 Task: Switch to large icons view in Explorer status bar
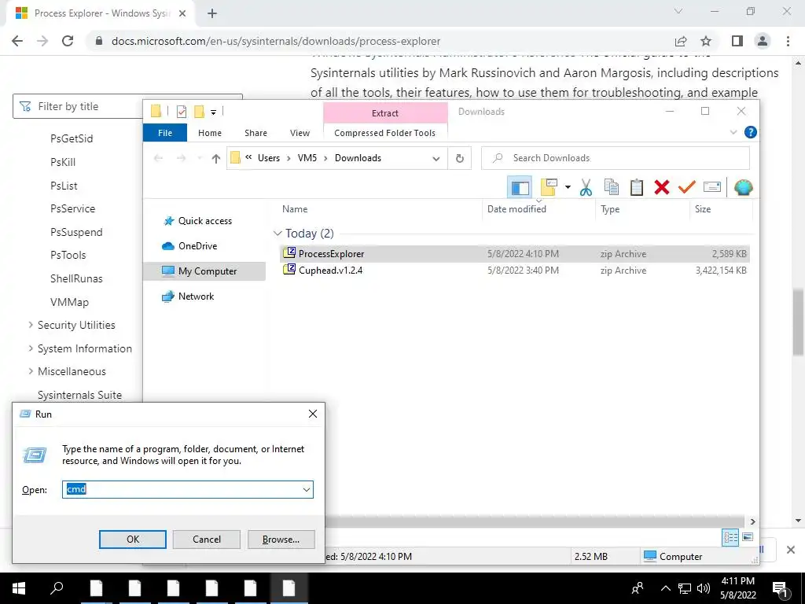pos(748,537)
